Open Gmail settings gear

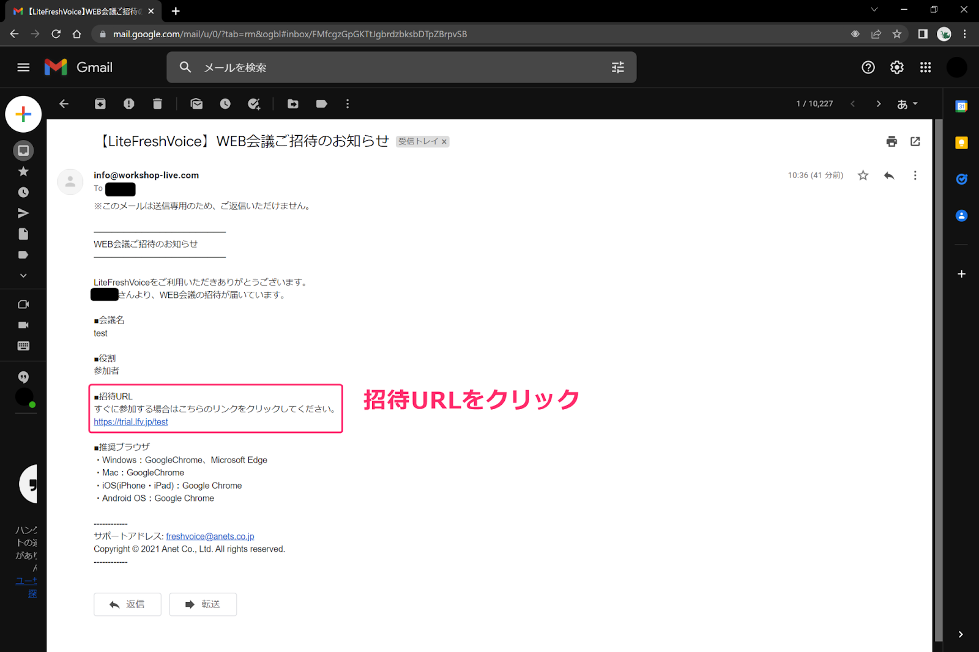[x=897, y=67]
